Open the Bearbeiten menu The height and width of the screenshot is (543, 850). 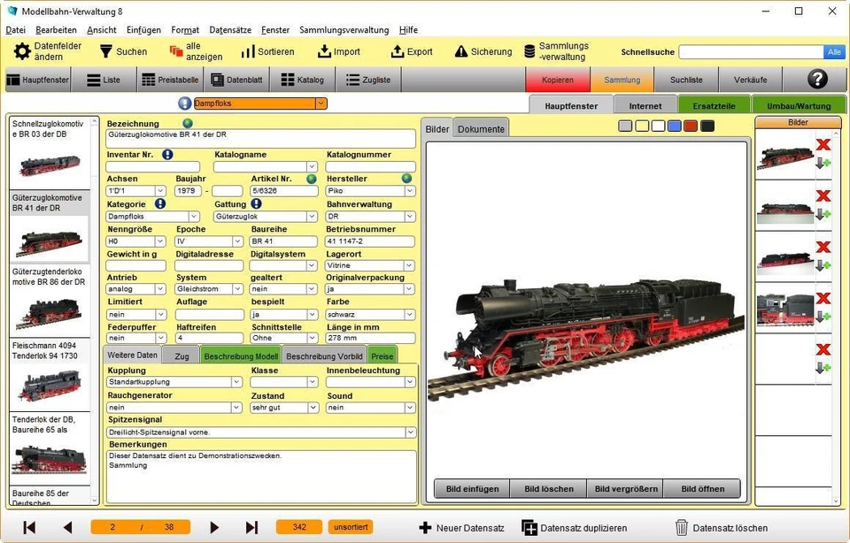58,29
